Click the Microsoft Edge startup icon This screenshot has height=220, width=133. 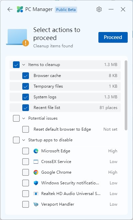[36, 151]
